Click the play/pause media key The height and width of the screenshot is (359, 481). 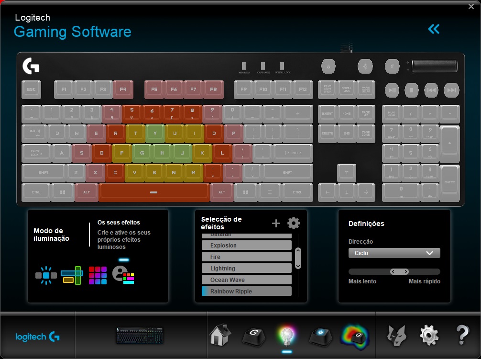click(x=392, y=90)
